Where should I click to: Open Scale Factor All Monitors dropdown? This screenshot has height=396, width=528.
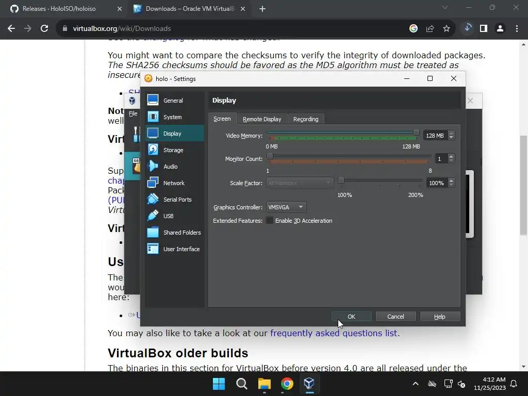[300, 183]
